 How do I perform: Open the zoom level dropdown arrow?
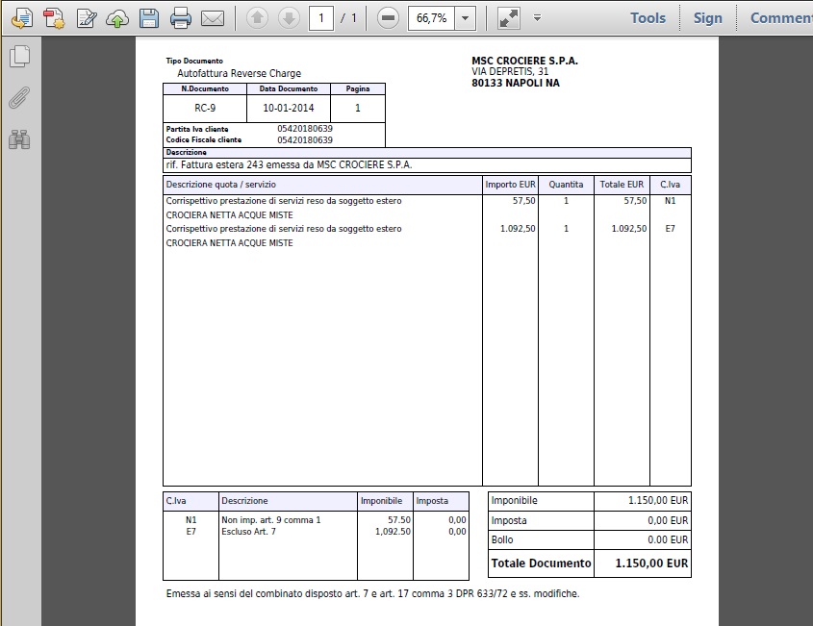point(465,18)
